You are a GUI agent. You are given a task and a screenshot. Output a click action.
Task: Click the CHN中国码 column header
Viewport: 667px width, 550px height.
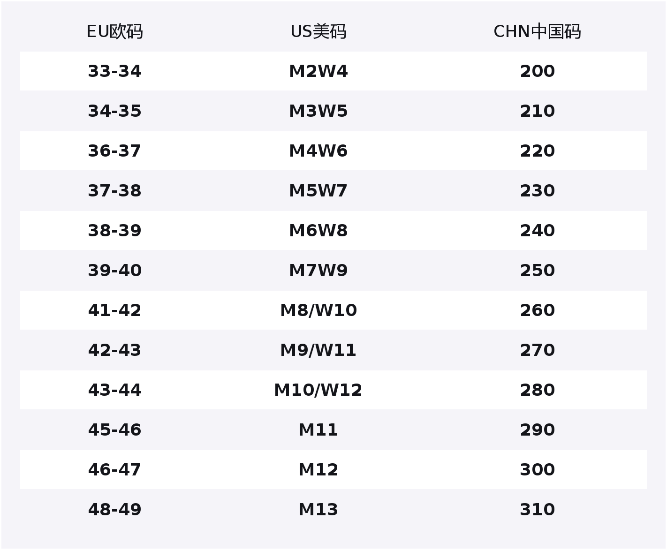537,31
